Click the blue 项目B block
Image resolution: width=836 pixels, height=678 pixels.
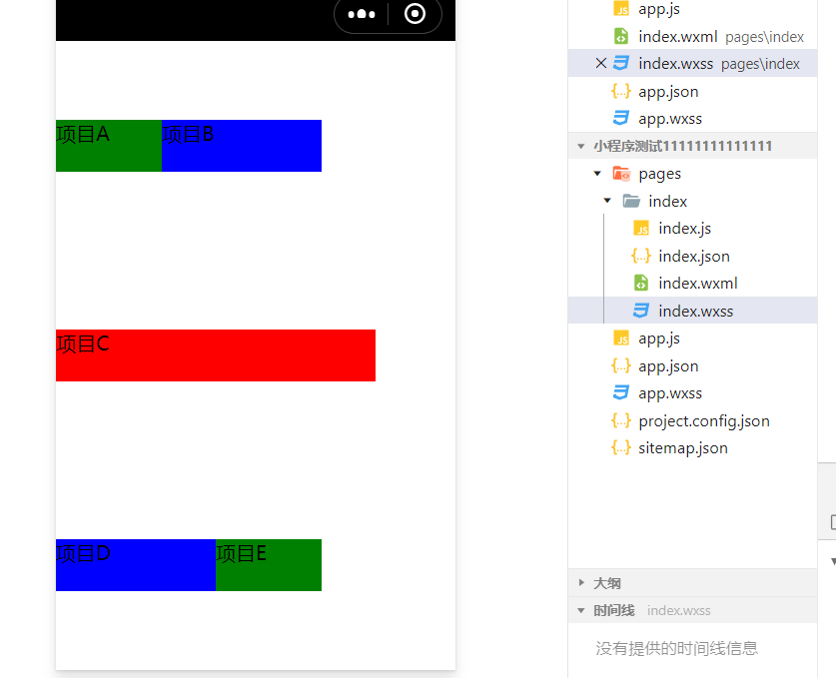242,146
